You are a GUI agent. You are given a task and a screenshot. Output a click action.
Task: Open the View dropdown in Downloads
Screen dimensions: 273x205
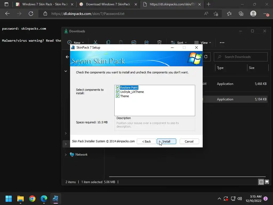pyautogui.click(x=203, y=42)
